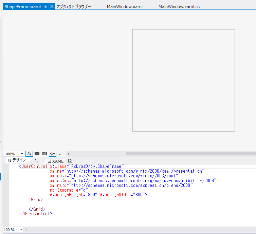Click the opening <Grid> tag
Screen dimensions: 256x234
coord(36,199)
